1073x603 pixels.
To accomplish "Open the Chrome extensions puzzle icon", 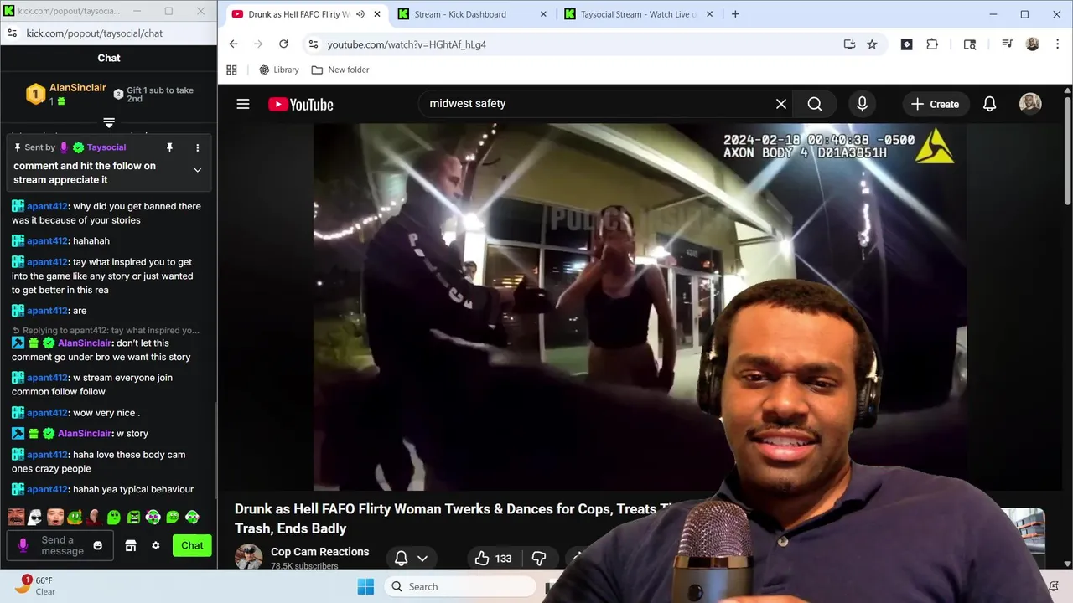I will pos(932,44).
